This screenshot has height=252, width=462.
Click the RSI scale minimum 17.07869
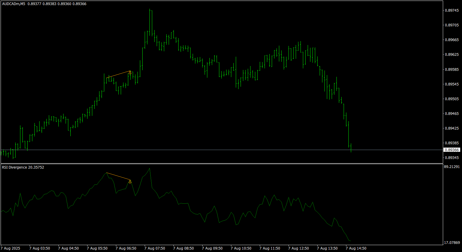pyautogui.click(x=452, y=242)
